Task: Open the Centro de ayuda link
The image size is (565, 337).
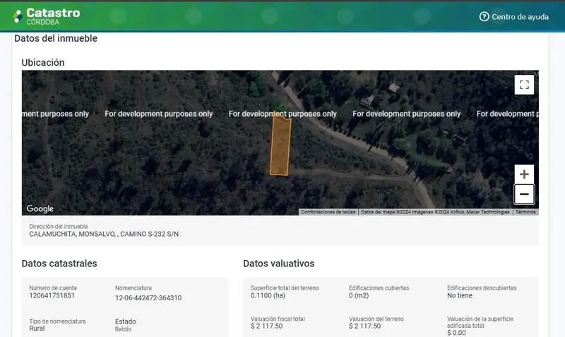Action: pos(514,16)
